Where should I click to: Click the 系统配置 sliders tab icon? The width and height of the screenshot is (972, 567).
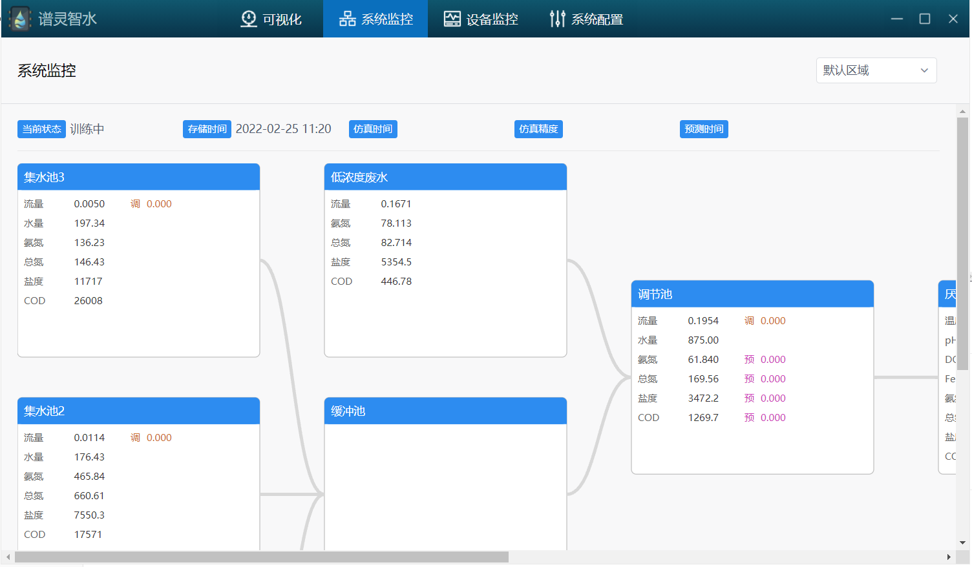557,19
